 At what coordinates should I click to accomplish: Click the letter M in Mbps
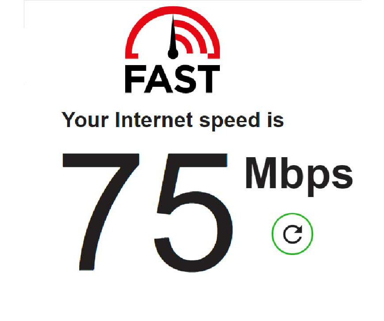261,173
